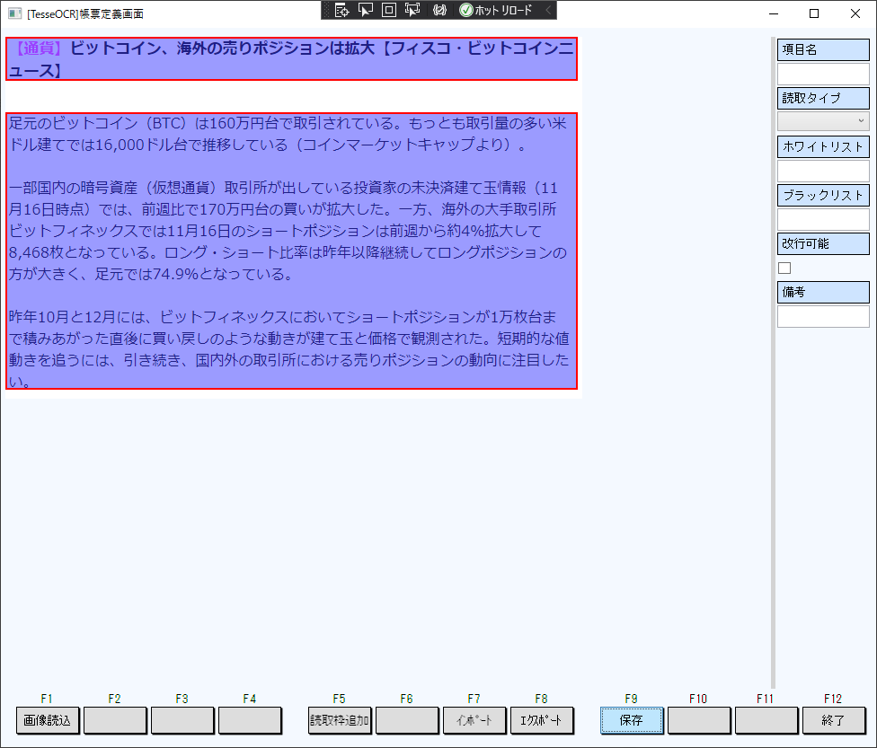Click the 保存 F9 button
Viewport: 877px width, 748px height.
632,720
